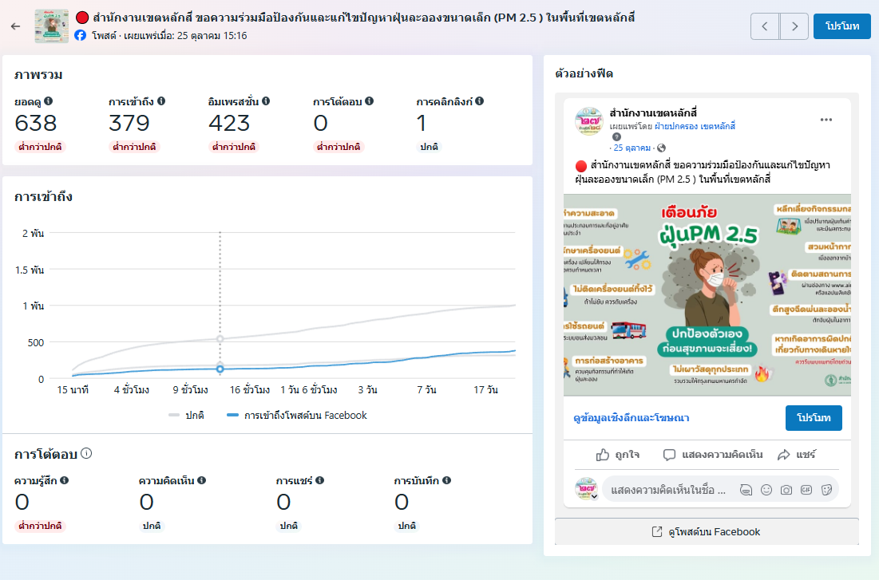Expand the profile switcher on the comment avatar
Screen dimensions: 879x580
click(x=593, y=496)
